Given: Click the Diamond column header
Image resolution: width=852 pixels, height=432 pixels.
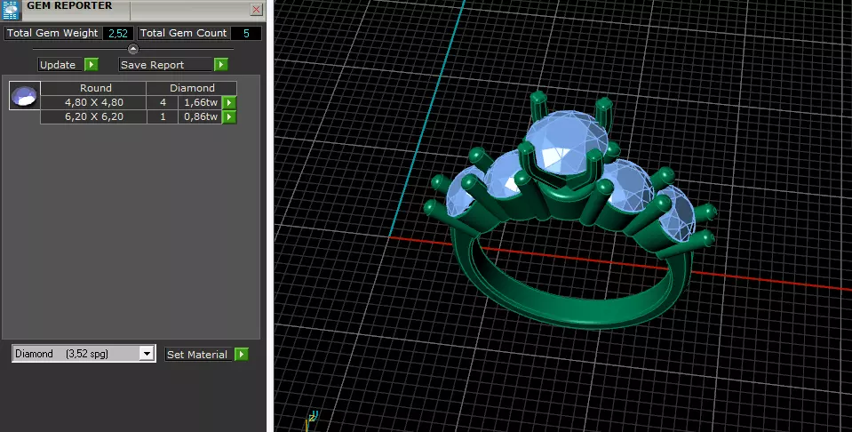Looking at the screenshot, I should point(192,88).
